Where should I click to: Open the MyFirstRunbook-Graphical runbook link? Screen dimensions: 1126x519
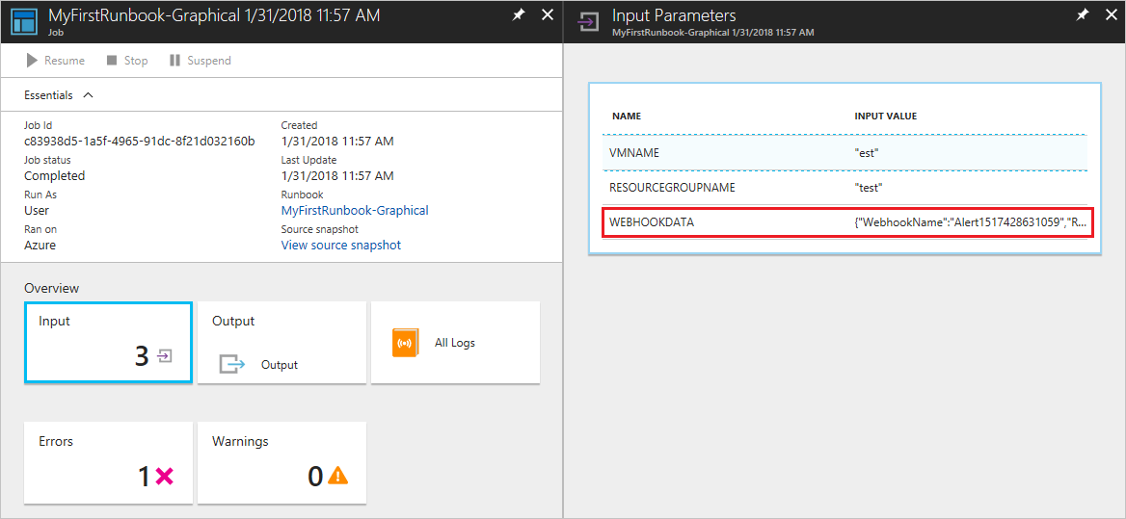[354, 210]
